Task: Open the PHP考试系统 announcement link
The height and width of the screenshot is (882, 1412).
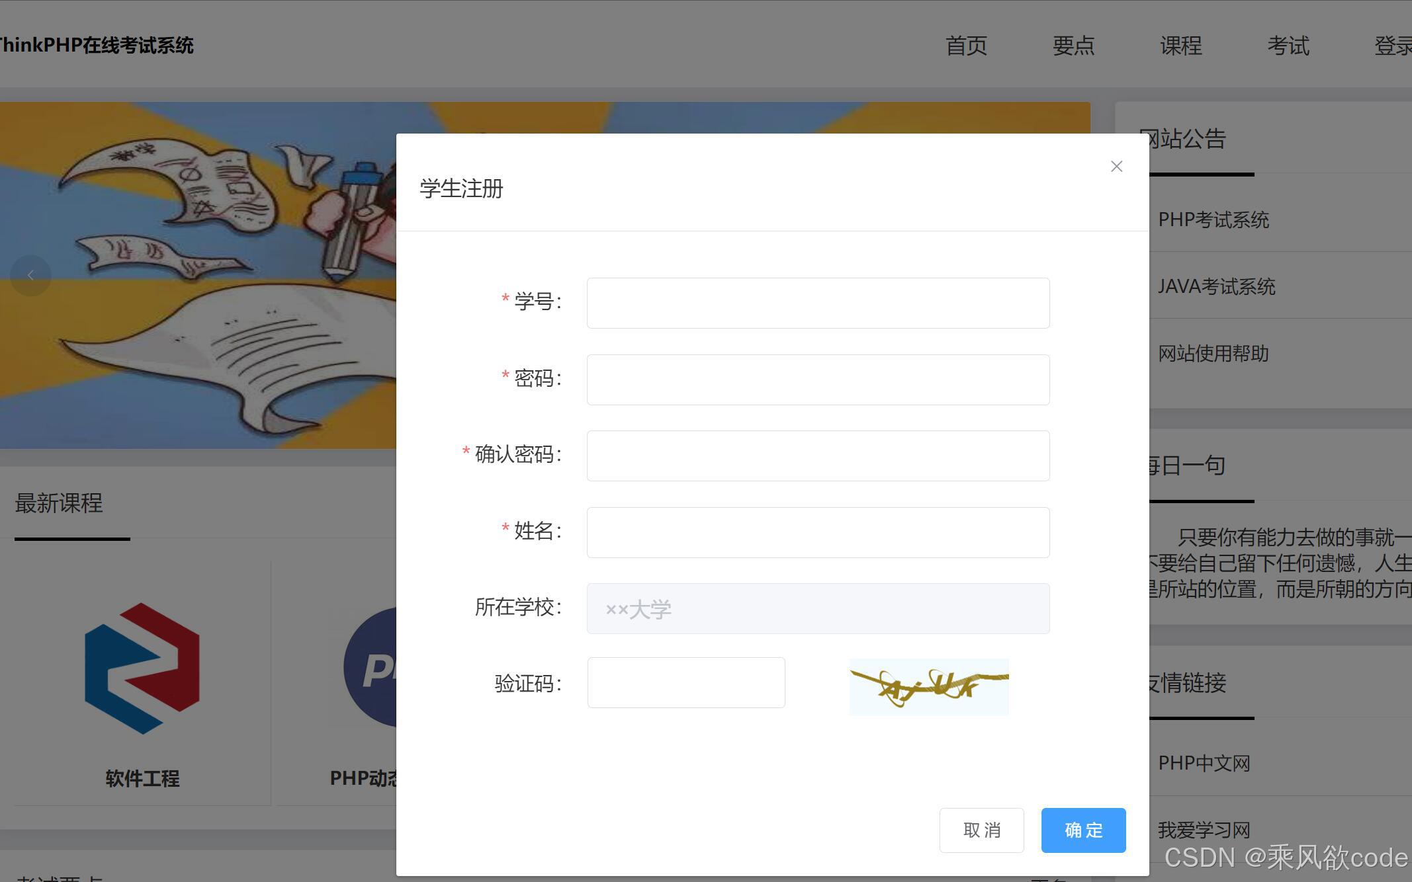Action: [x=1213, y=220]
